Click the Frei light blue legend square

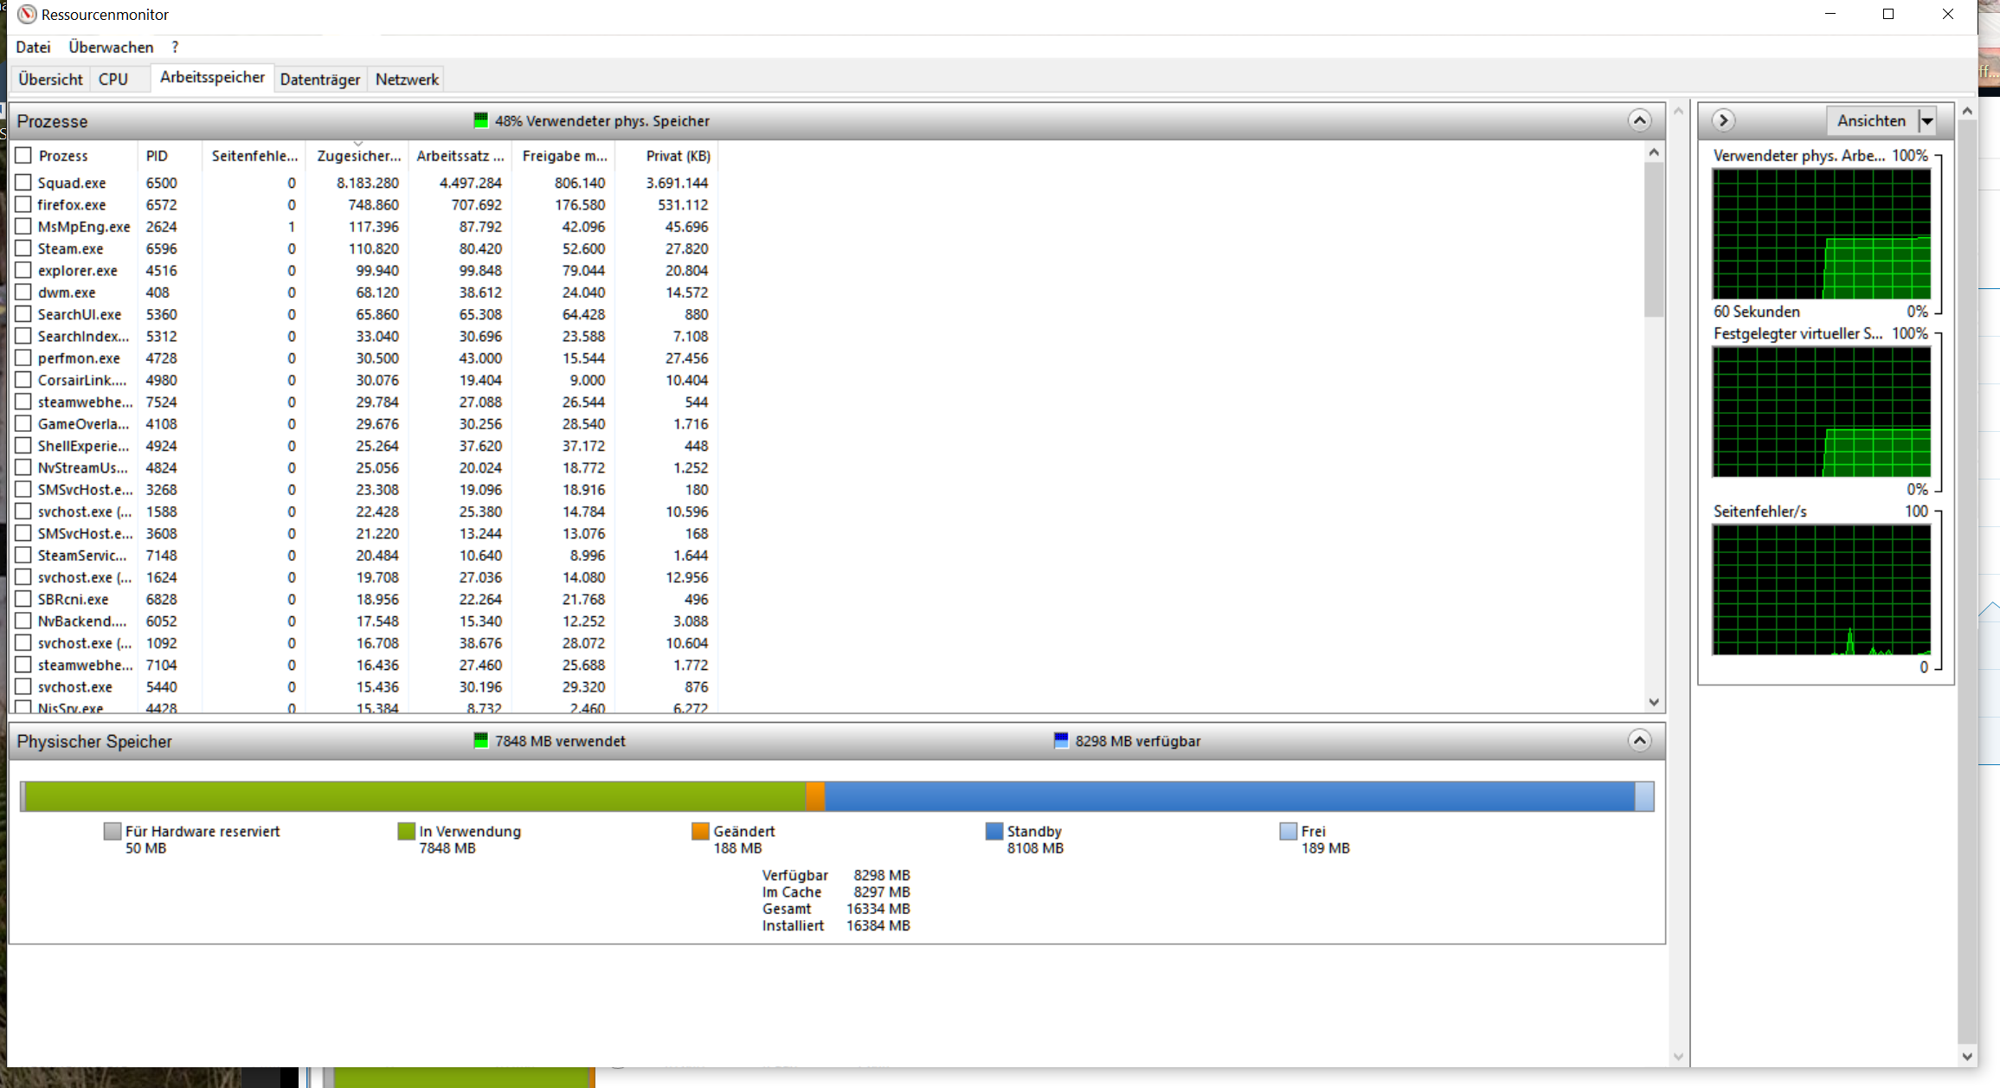tap(1288, 831)
